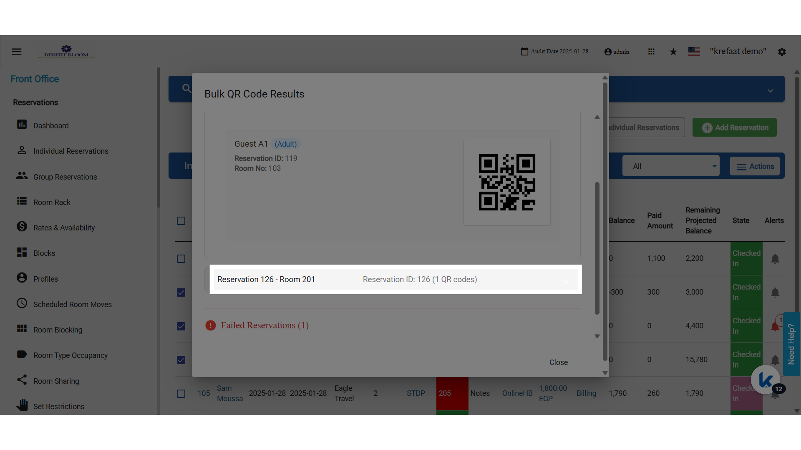Click the sidebar scrollbar thumb

(158, 137)
